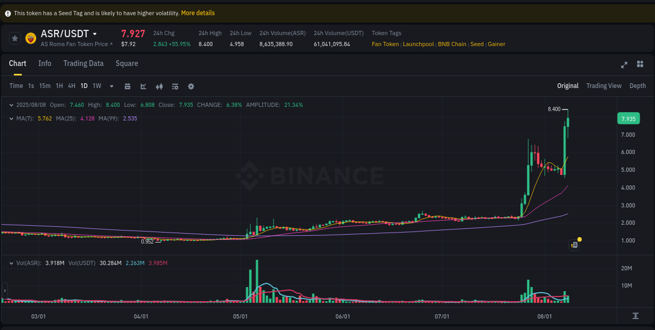Open the chart settings gear

coord(191,85)
